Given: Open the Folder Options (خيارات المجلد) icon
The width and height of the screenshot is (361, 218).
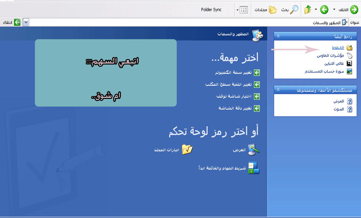Looking at the screenshot, I should tap(187, 150).
